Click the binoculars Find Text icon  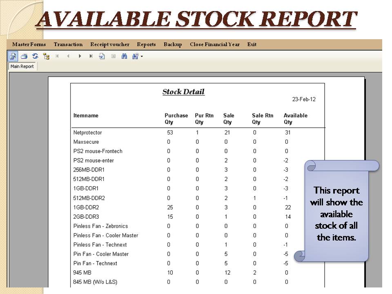pyautogui.click(x=124, y=56)
